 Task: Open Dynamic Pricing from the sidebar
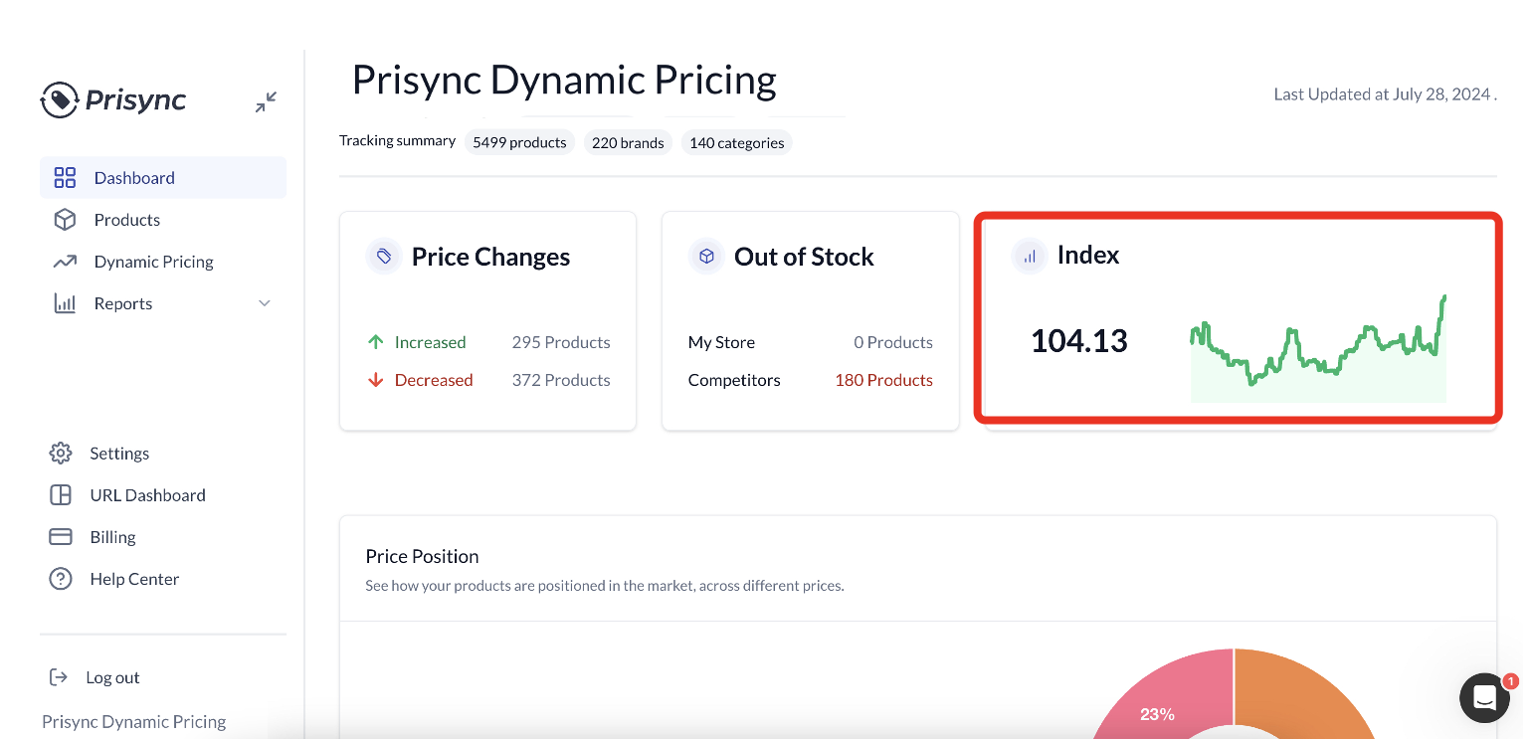153,262
